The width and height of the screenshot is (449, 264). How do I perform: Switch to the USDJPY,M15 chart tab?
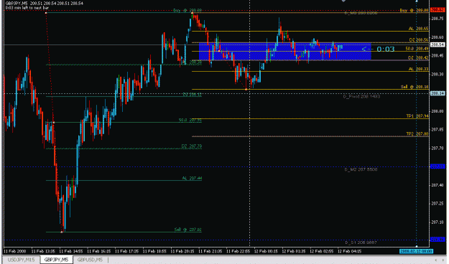tap(21, 260)
